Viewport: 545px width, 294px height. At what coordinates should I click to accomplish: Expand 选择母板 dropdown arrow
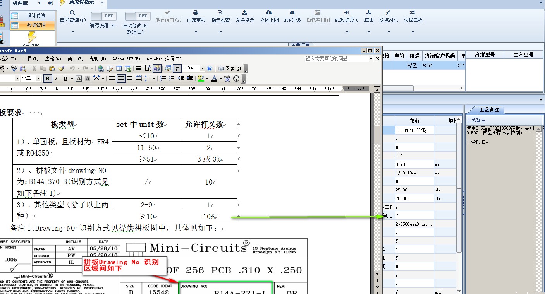[x=413, y=32]
